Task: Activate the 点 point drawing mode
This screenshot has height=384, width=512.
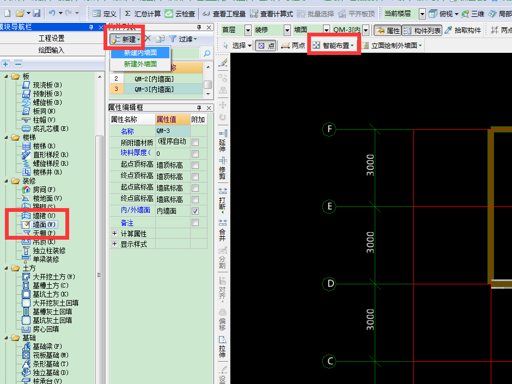Action: click(x=266, y=46)
